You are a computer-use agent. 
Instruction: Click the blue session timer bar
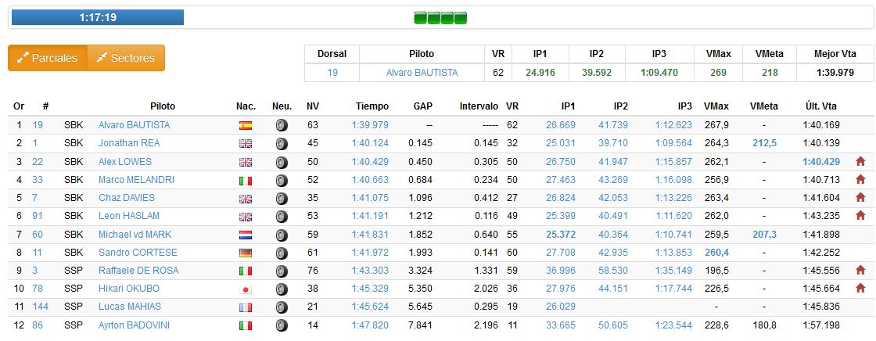click(x=98, y=17)
